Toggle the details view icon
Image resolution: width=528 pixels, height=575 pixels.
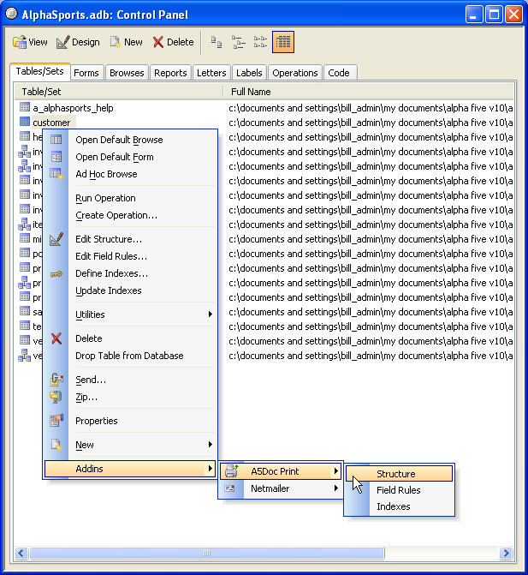tap(283, 42)
